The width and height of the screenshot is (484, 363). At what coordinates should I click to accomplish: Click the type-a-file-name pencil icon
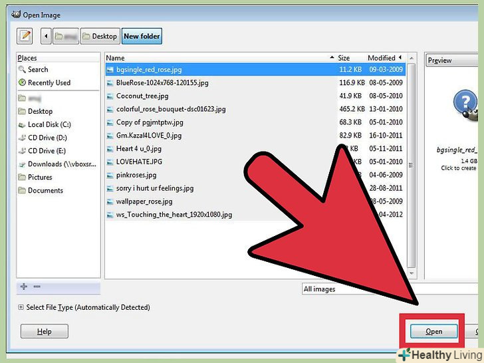coord(25,36)
